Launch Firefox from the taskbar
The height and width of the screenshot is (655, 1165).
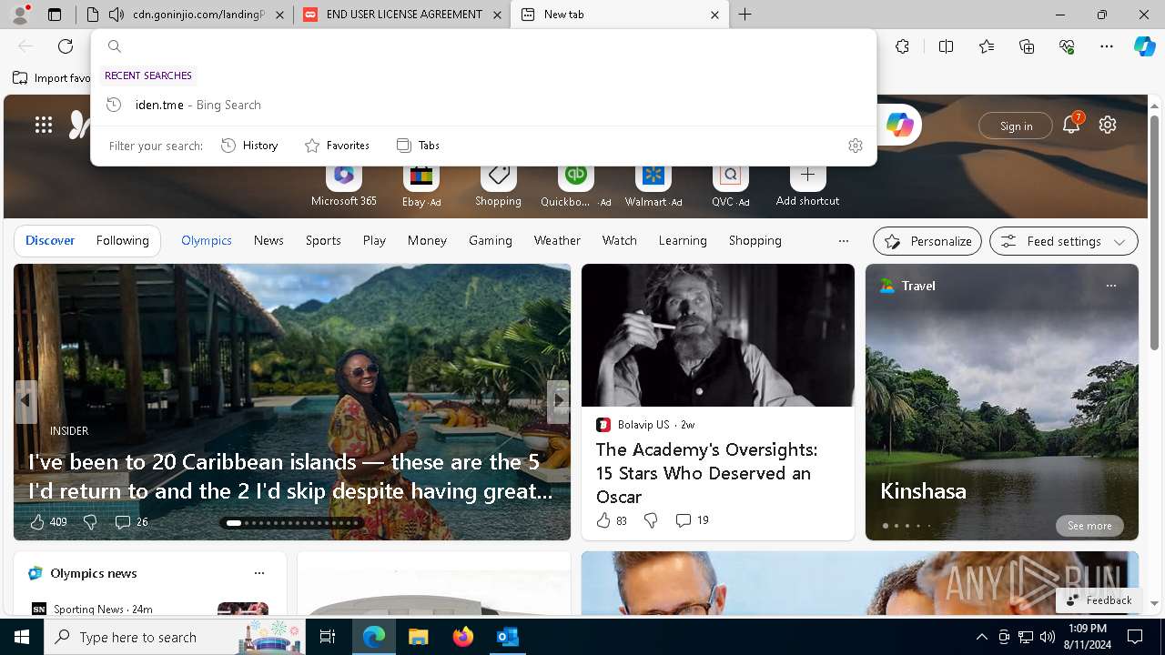(463, 637)
